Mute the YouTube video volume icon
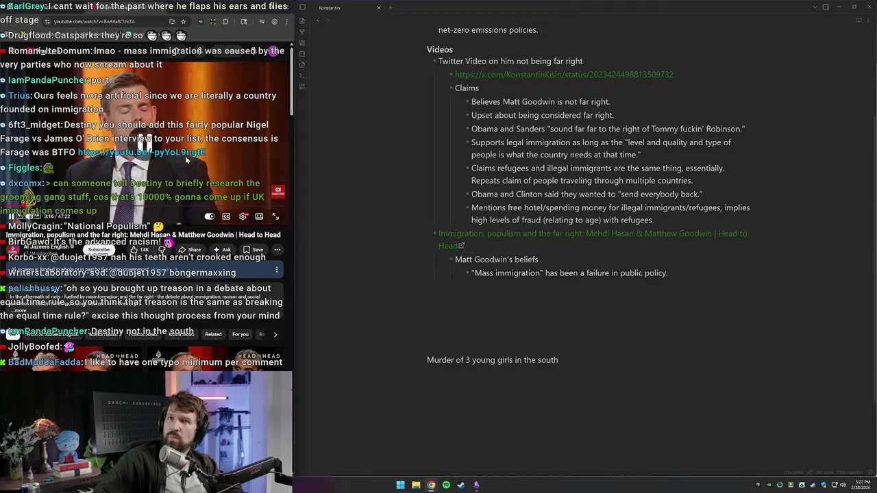The image size is (877, 493). tap(28, 216)
